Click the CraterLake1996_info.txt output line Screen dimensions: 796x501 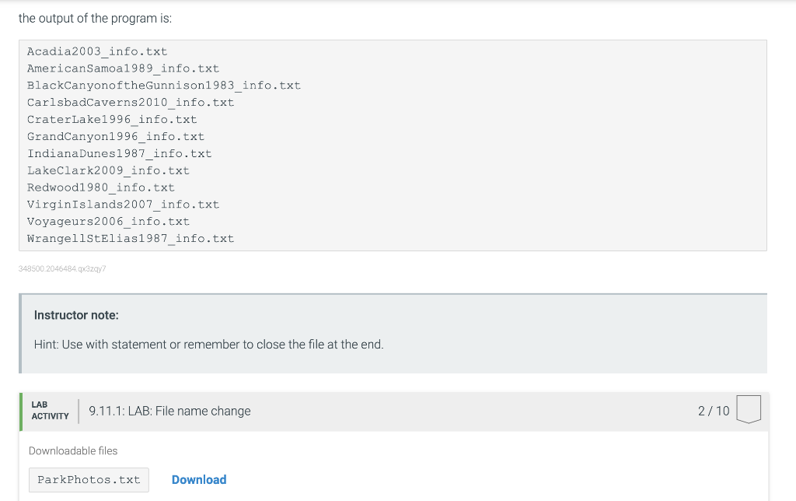pos(112,119)
